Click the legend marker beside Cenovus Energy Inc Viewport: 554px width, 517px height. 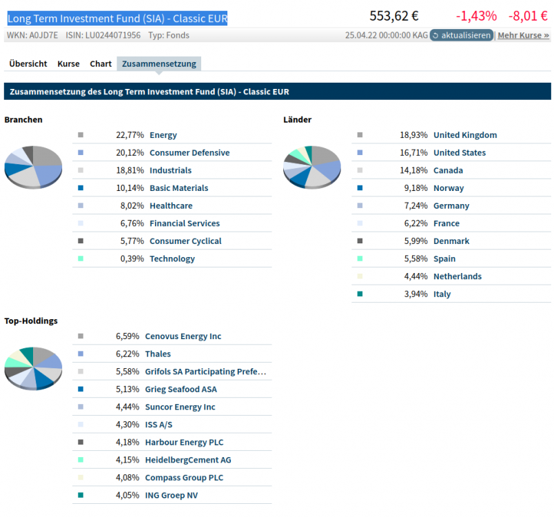pyautogui.click(x=80, y=336)
